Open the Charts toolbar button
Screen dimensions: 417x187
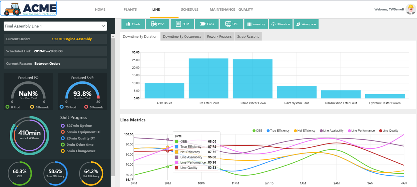point(132,24)
